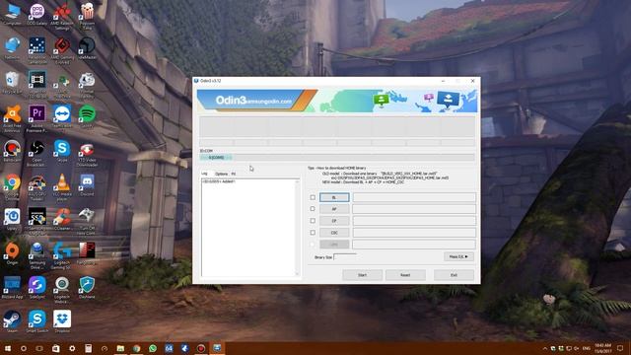The image size is (631, 355).
Task: Open the Microsoft Store taskbar icon
Action: pyautogui.click(x=56, y=348)
